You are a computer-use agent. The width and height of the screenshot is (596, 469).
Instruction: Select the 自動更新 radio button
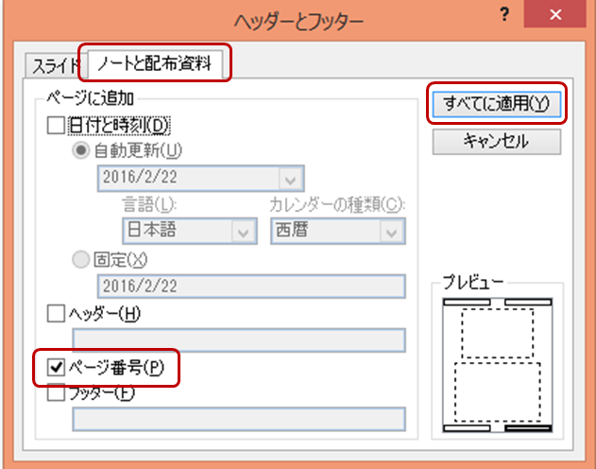82,150
